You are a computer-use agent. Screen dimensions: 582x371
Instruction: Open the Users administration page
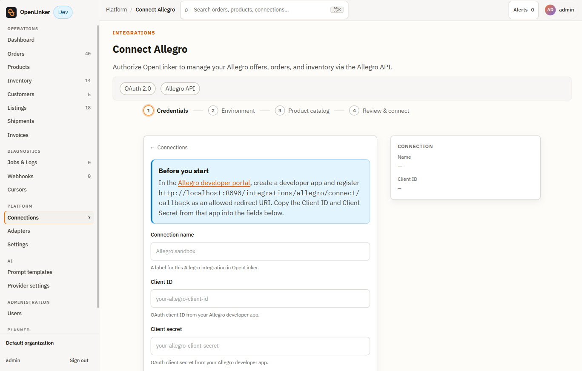click(x=49, y=313)
